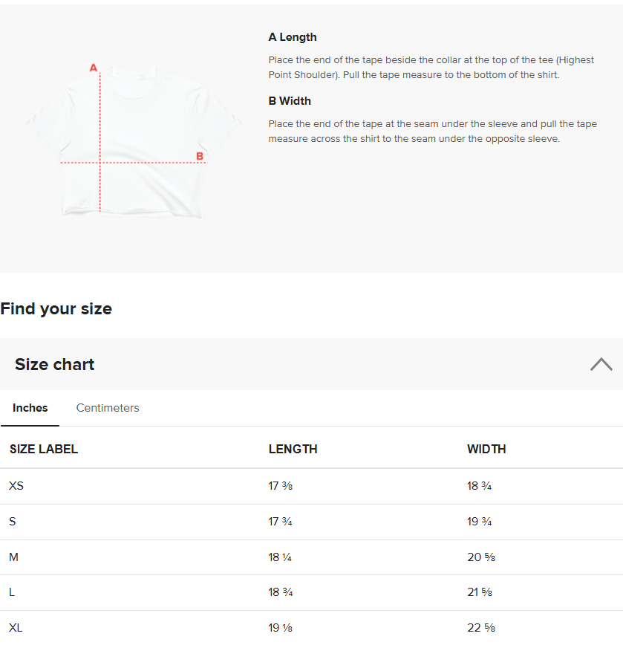
Task: Click the WIDTH column header
Action: 486,449
